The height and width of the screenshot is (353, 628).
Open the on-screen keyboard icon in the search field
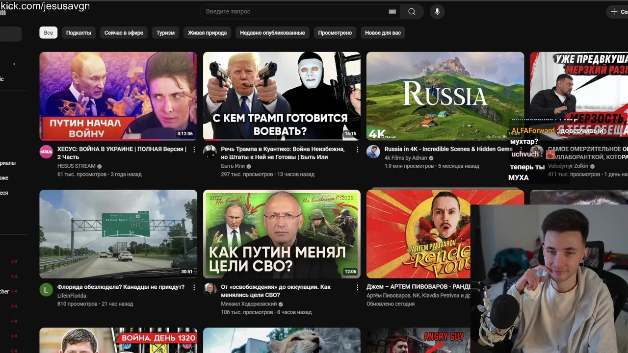click(x=392, y=11)
